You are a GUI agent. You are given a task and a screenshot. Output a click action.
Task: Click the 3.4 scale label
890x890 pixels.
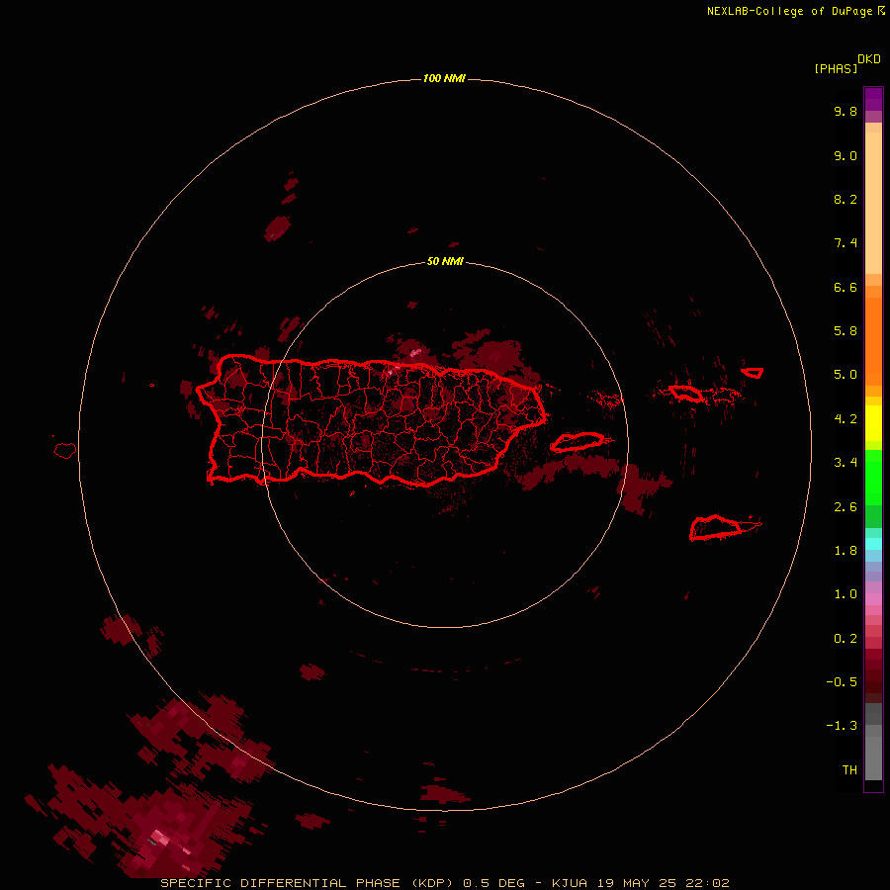click(845, 463)
